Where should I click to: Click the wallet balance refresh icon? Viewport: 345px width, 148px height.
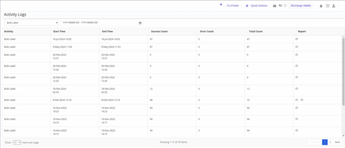(285, 6)
